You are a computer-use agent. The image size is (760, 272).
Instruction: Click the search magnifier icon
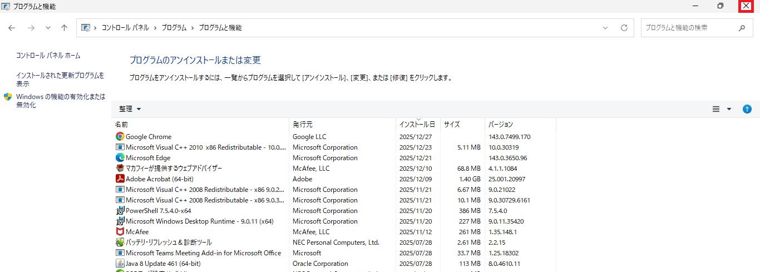742,28
